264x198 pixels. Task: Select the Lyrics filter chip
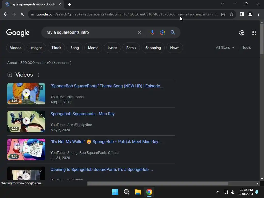pyautogui.click(x=112, y=48)
